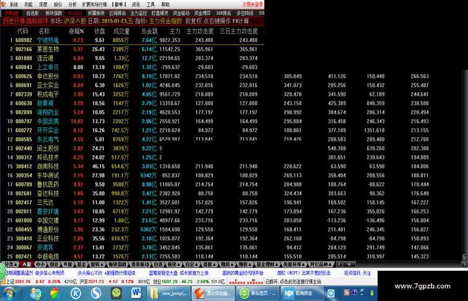468x301 pixels.
Task: Open the 系统 menu
Action: pyautogui.click(x=14, y=4)
